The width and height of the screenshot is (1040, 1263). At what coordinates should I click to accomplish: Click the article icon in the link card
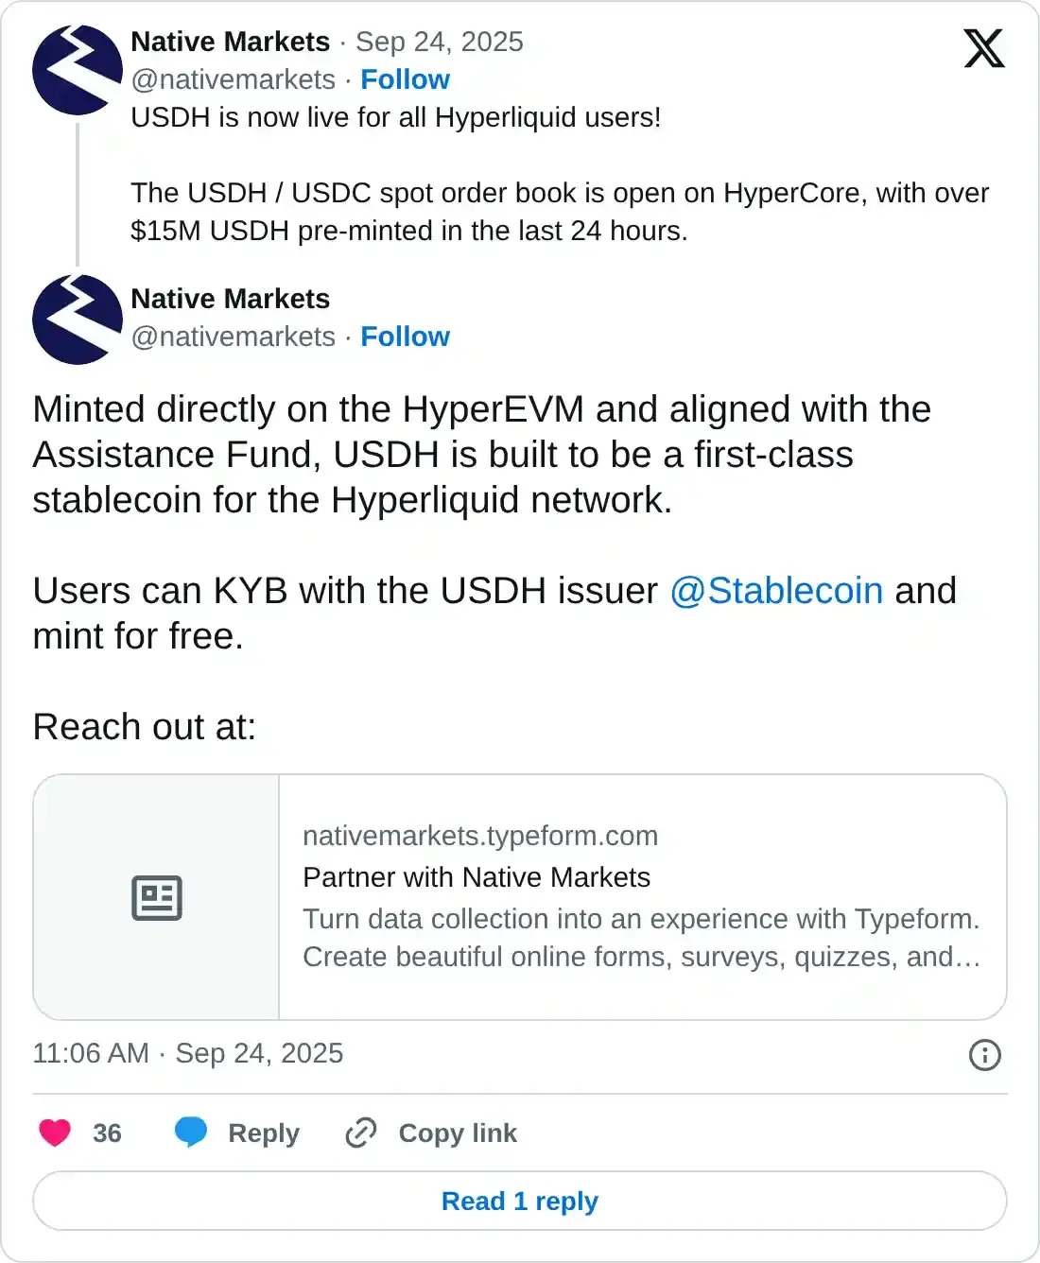pos(156,897)
